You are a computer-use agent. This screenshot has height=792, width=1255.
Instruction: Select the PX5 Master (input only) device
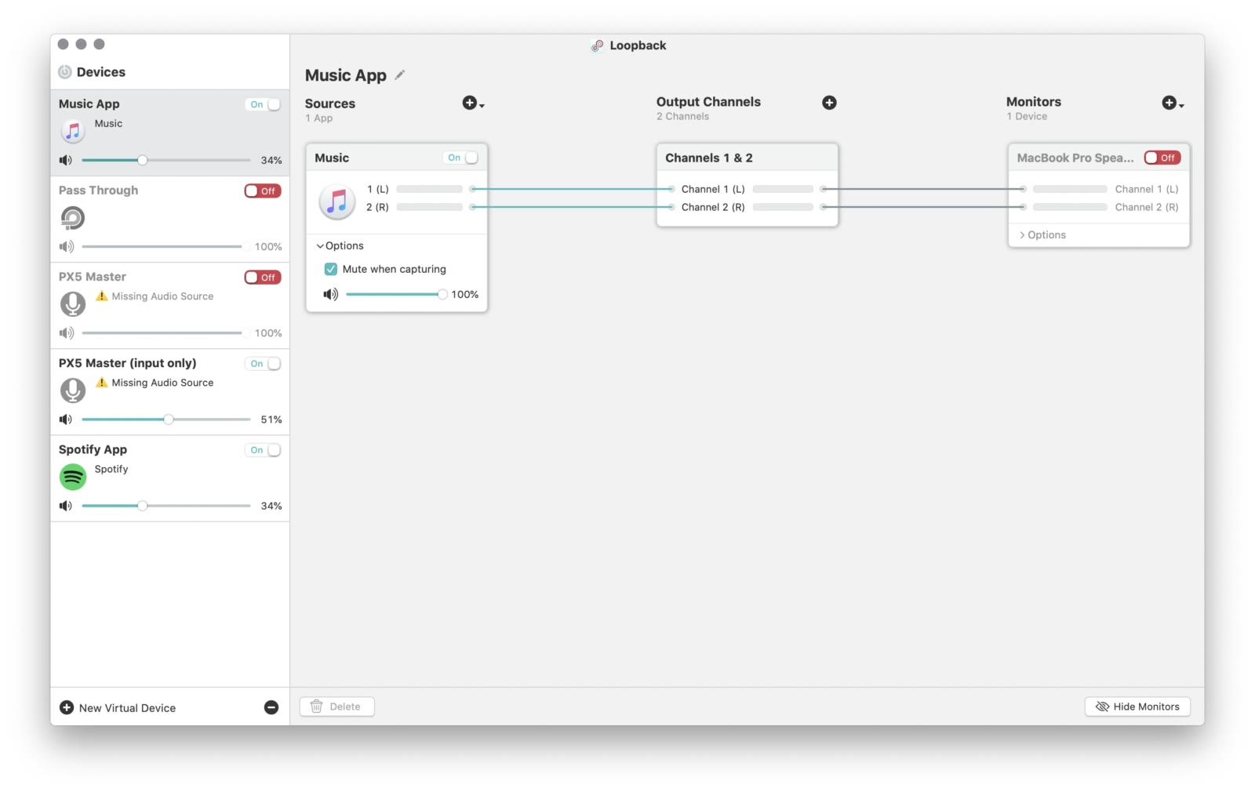pos(170,392)
